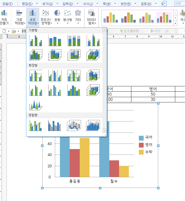Choose mixed 3D column and line chart
This screenshot has height=201, width=185.
pos(74,125)
